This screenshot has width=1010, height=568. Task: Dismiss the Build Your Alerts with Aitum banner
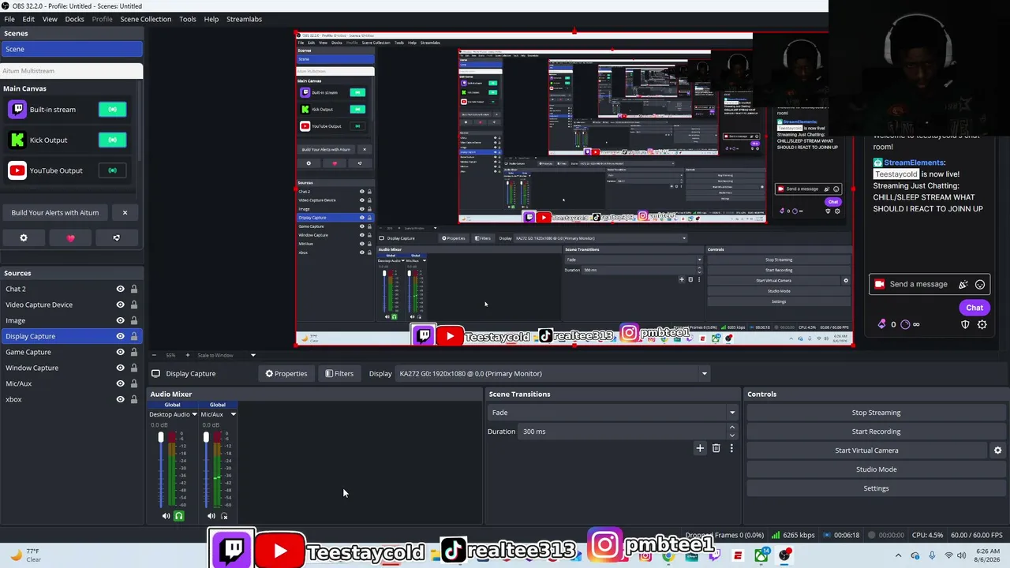pos(125,212)
